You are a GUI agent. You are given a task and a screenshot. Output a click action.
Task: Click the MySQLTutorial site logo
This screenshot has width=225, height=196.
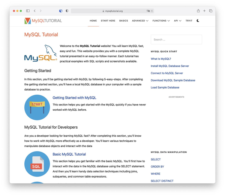(x=43, y=21)
